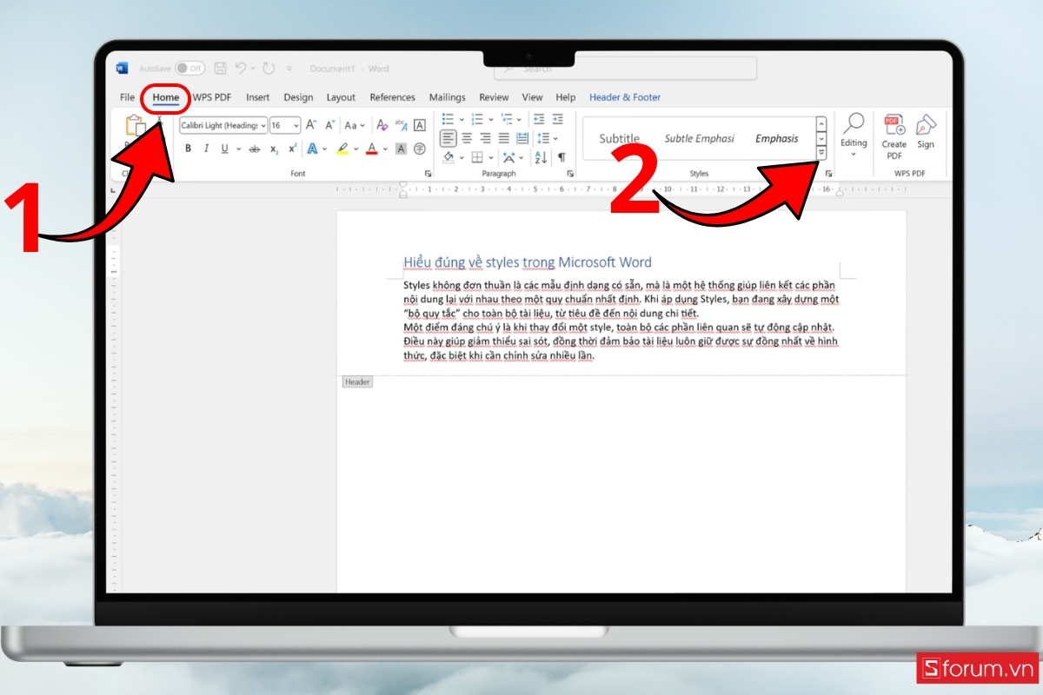
Task: Click the Bullets list icon
Action: tap(448, 119)
